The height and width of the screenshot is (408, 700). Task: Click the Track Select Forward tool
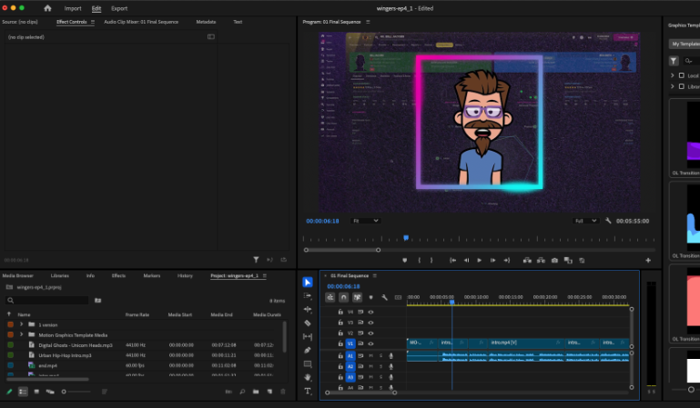point(308,295)
